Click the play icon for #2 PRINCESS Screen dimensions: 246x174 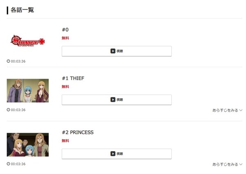113,154
